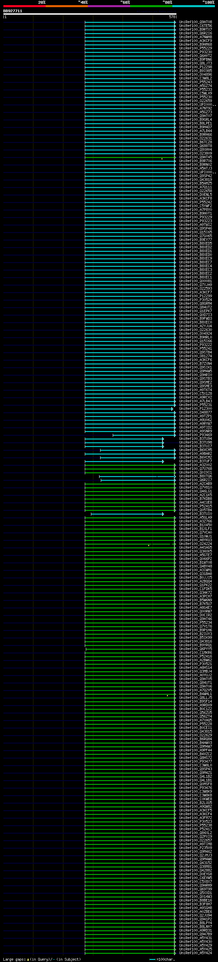Select label UniRef100_A2CAB9
218x962 pixels.
click(x=195, y=484)
